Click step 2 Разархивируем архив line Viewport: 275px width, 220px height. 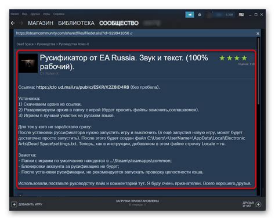click(108, 110)
